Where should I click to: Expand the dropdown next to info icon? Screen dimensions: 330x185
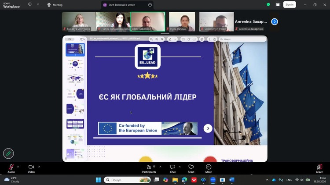[x=38, y=4]
